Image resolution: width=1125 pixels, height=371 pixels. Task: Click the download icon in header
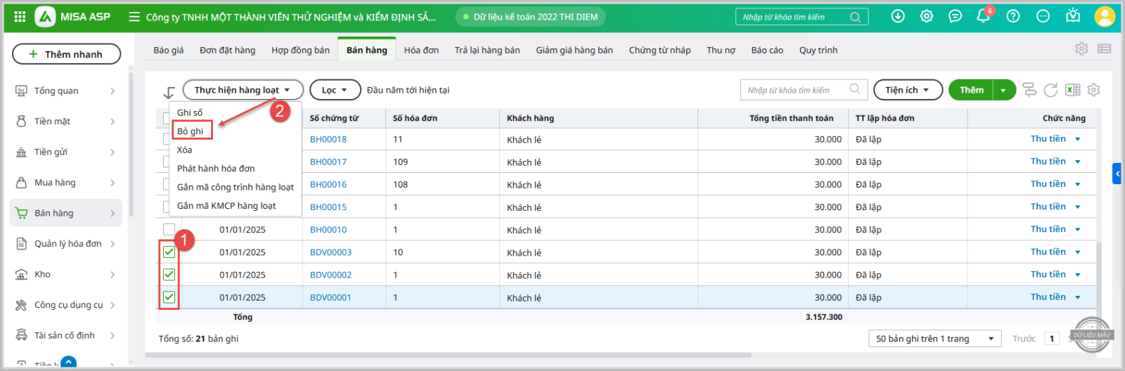[898, 16]
